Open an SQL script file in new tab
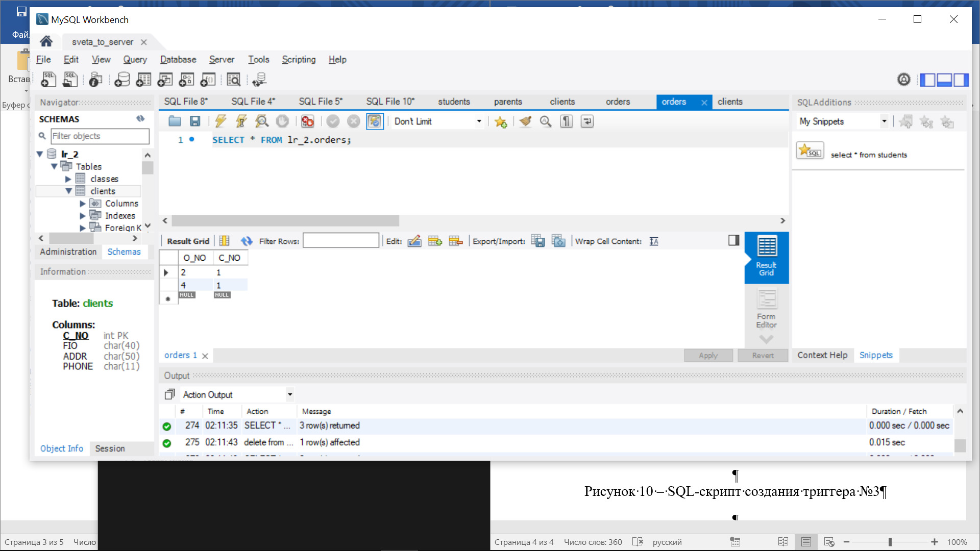The image size is (980, 551). [x=70, y=80]
